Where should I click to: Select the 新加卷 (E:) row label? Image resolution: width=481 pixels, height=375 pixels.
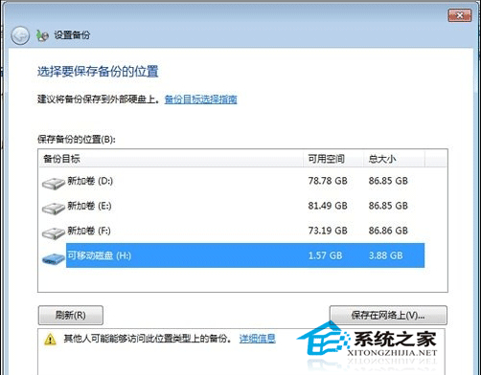click(x=89, y=206)
